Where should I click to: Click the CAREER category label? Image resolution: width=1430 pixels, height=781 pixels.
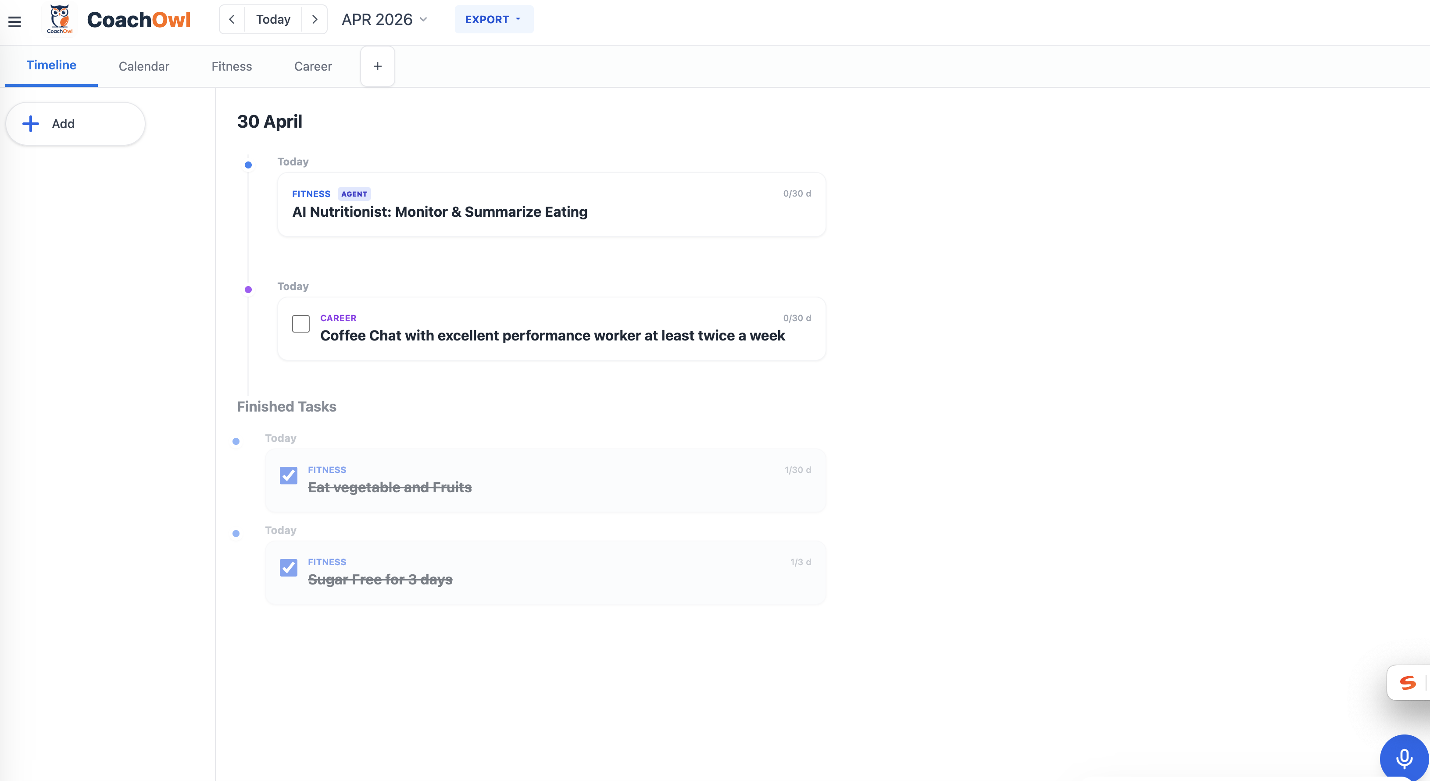click(x=338, y=318)
